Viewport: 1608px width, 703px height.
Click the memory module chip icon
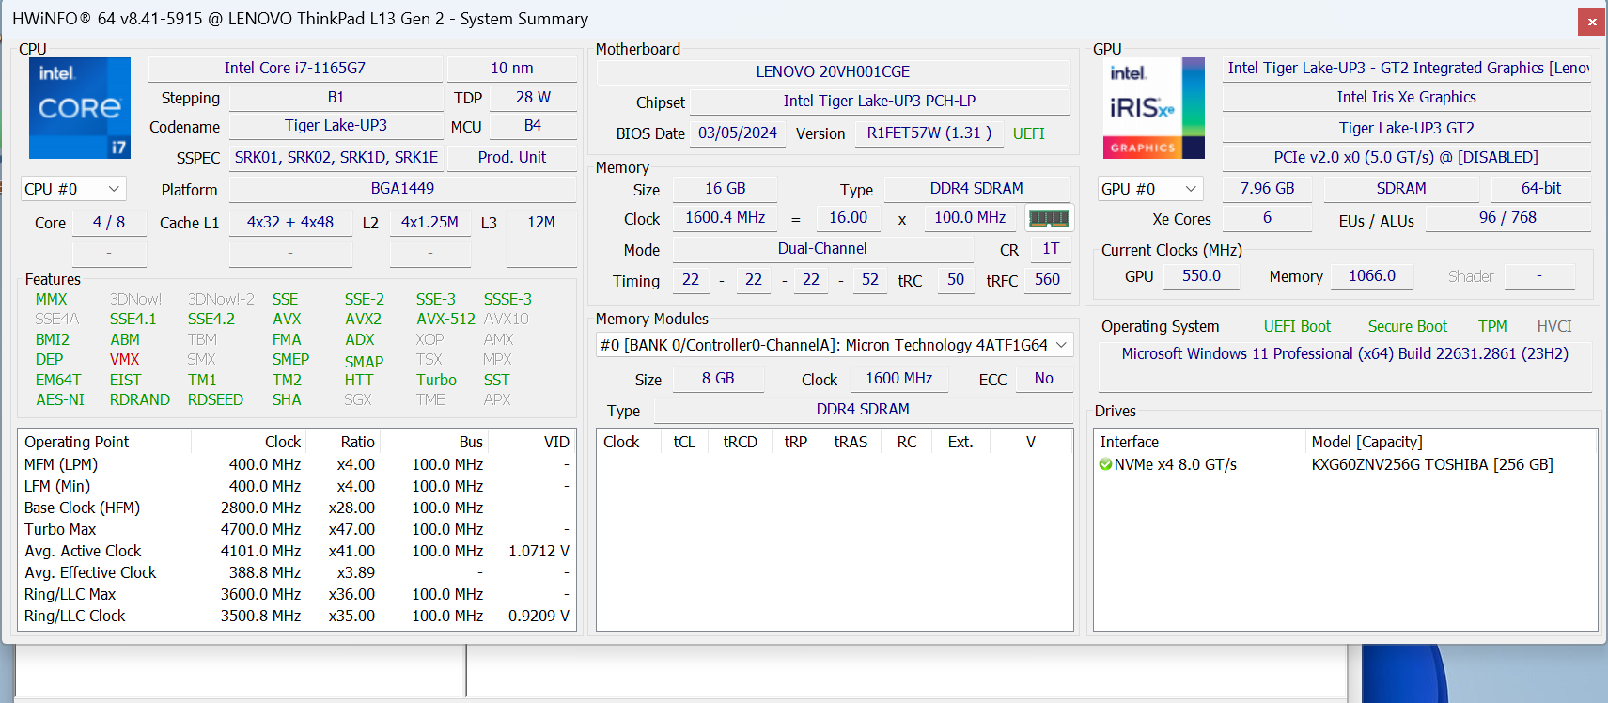[1049, 218]
